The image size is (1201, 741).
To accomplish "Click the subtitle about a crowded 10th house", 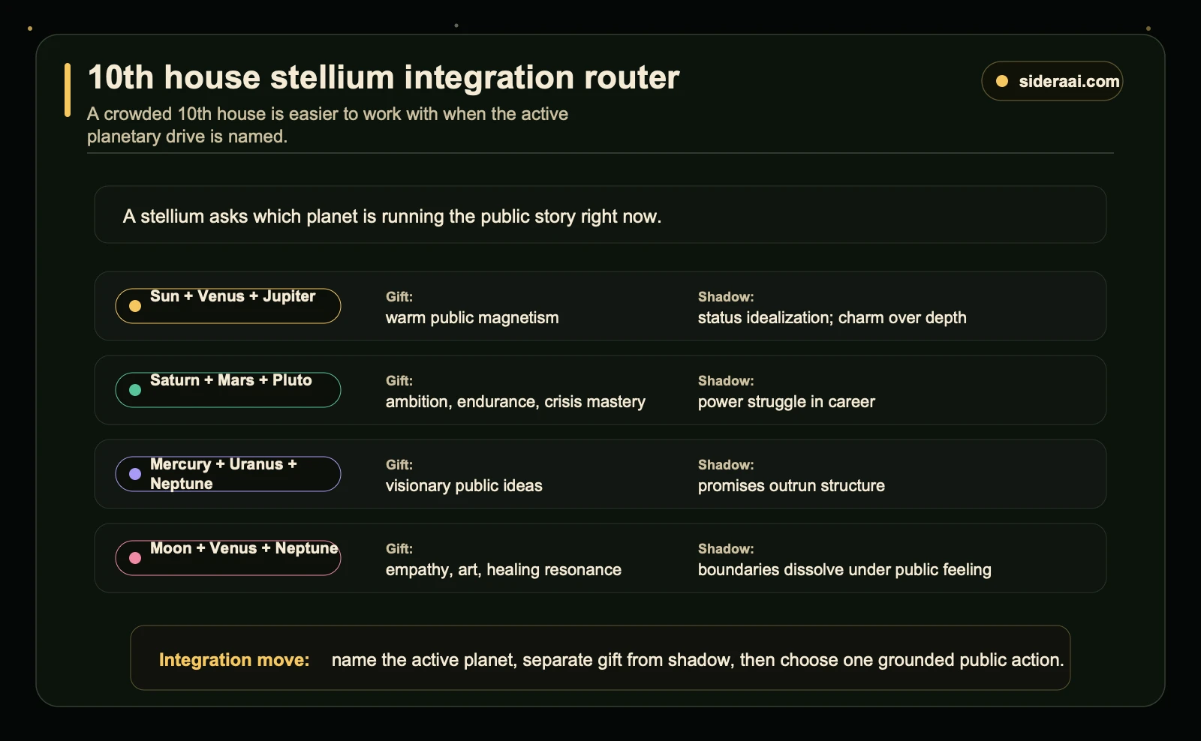I will (x=327, y=125).
